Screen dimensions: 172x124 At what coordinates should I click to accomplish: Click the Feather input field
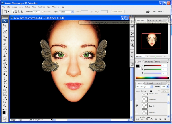36,12
